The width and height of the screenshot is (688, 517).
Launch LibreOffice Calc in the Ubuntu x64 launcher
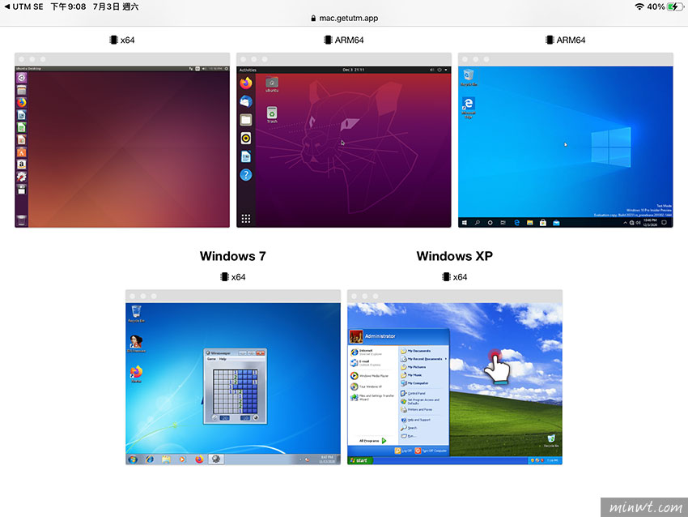tap(22, 127)
